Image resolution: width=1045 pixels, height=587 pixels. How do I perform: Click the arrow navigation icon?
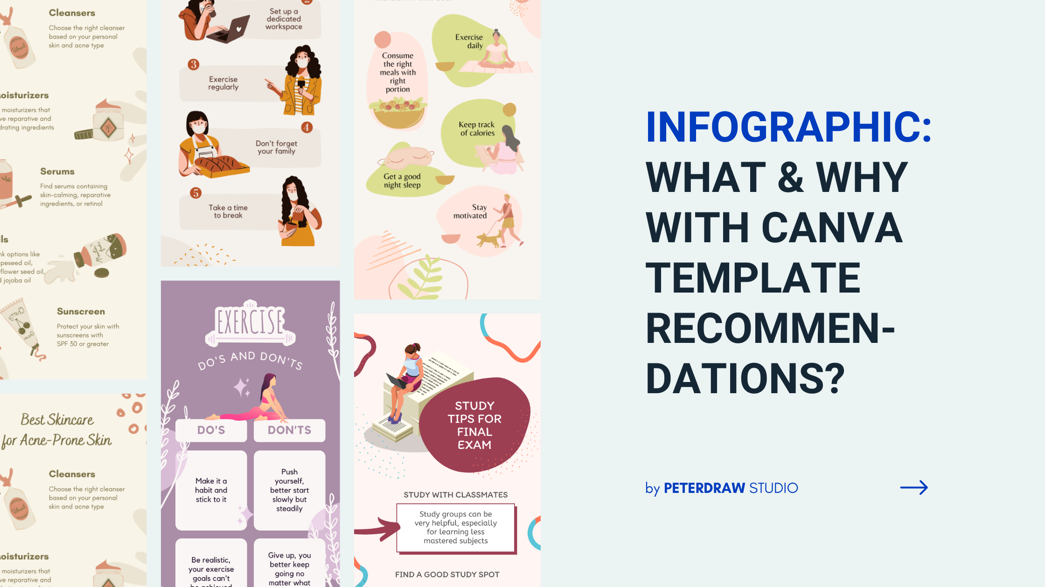[x=914, y=487]
